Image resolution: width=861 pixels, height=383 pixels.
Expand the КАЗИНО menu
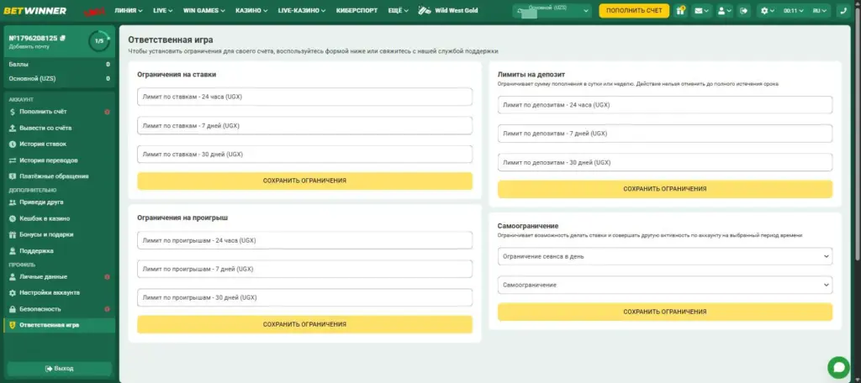coord(251,10)
